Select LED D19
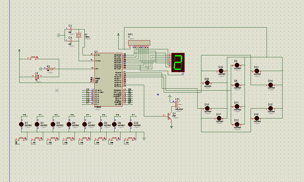304x182 pixels. click(x=221, y=71)
